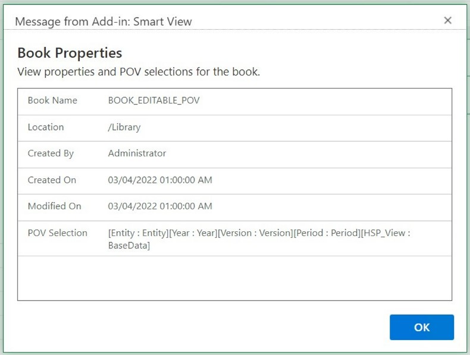Screen dimensions: 470x355
Task: Click the POV Selection label
Action: click(x=57, y=233)
